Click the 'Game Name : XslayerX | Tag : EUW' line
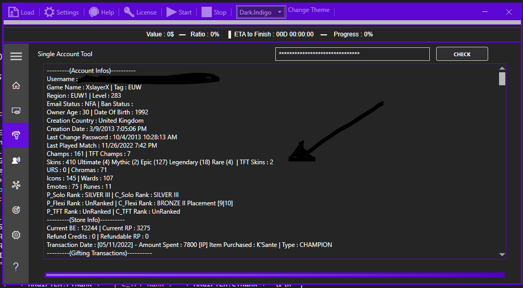 pyautogui.click(x=94, y=87)
